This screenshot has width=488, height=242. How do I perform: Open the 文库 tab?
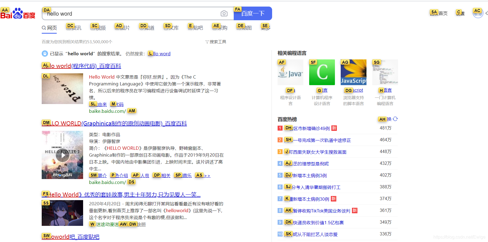pyautogui.click(x=171, y=28)
